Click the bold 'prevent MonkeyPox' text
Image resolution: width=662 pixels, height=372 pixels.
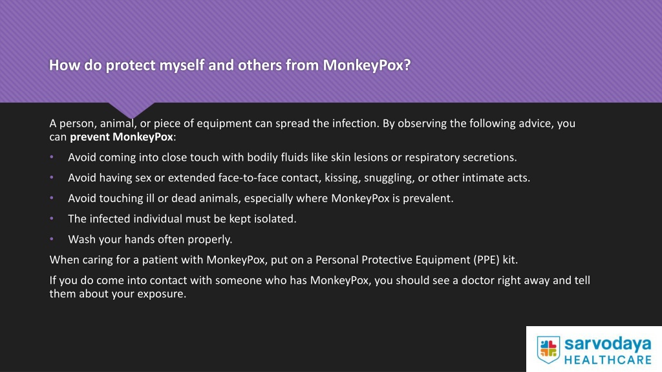click(x=122, y=137)
